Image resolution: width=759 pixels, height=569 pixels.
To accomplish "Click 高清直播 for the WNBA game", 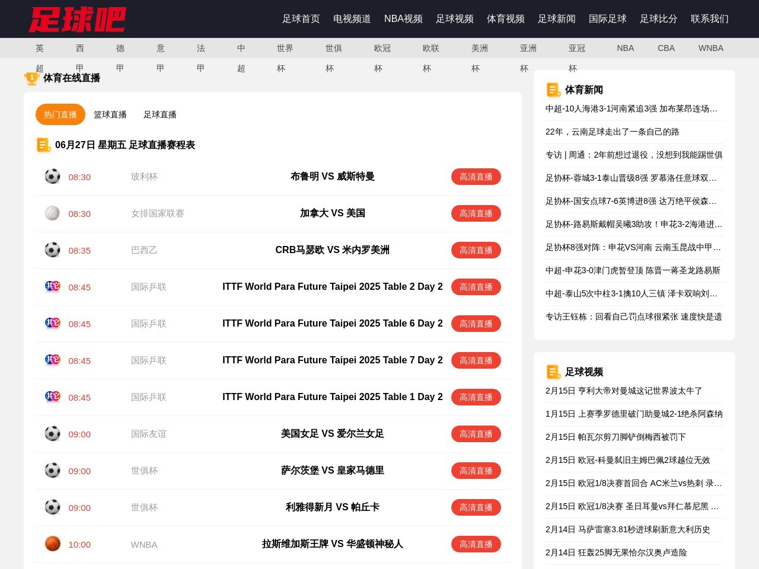I will click(x=476, y=544).
